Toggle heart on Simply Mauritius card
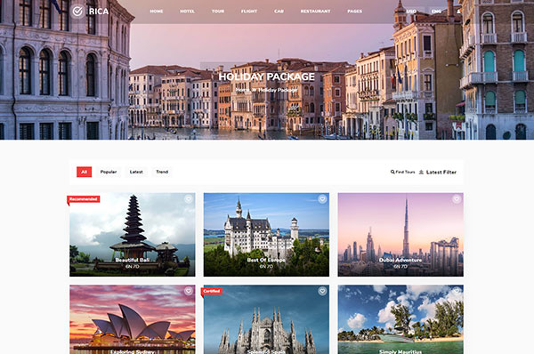 [457, 291]
